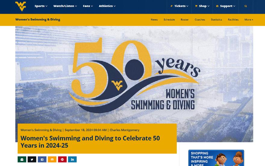Expand the Sports dropdown menu
This screenshot has height=166, width=265.
click(x=41, y=6)
